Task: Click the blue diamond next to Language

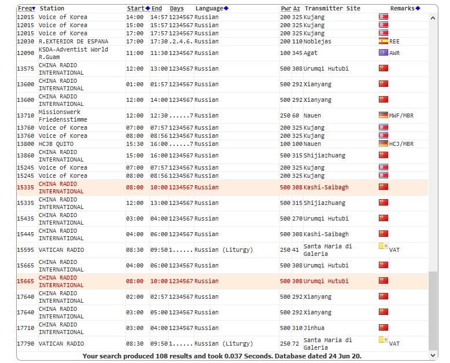Action: (x=226, y=8)
